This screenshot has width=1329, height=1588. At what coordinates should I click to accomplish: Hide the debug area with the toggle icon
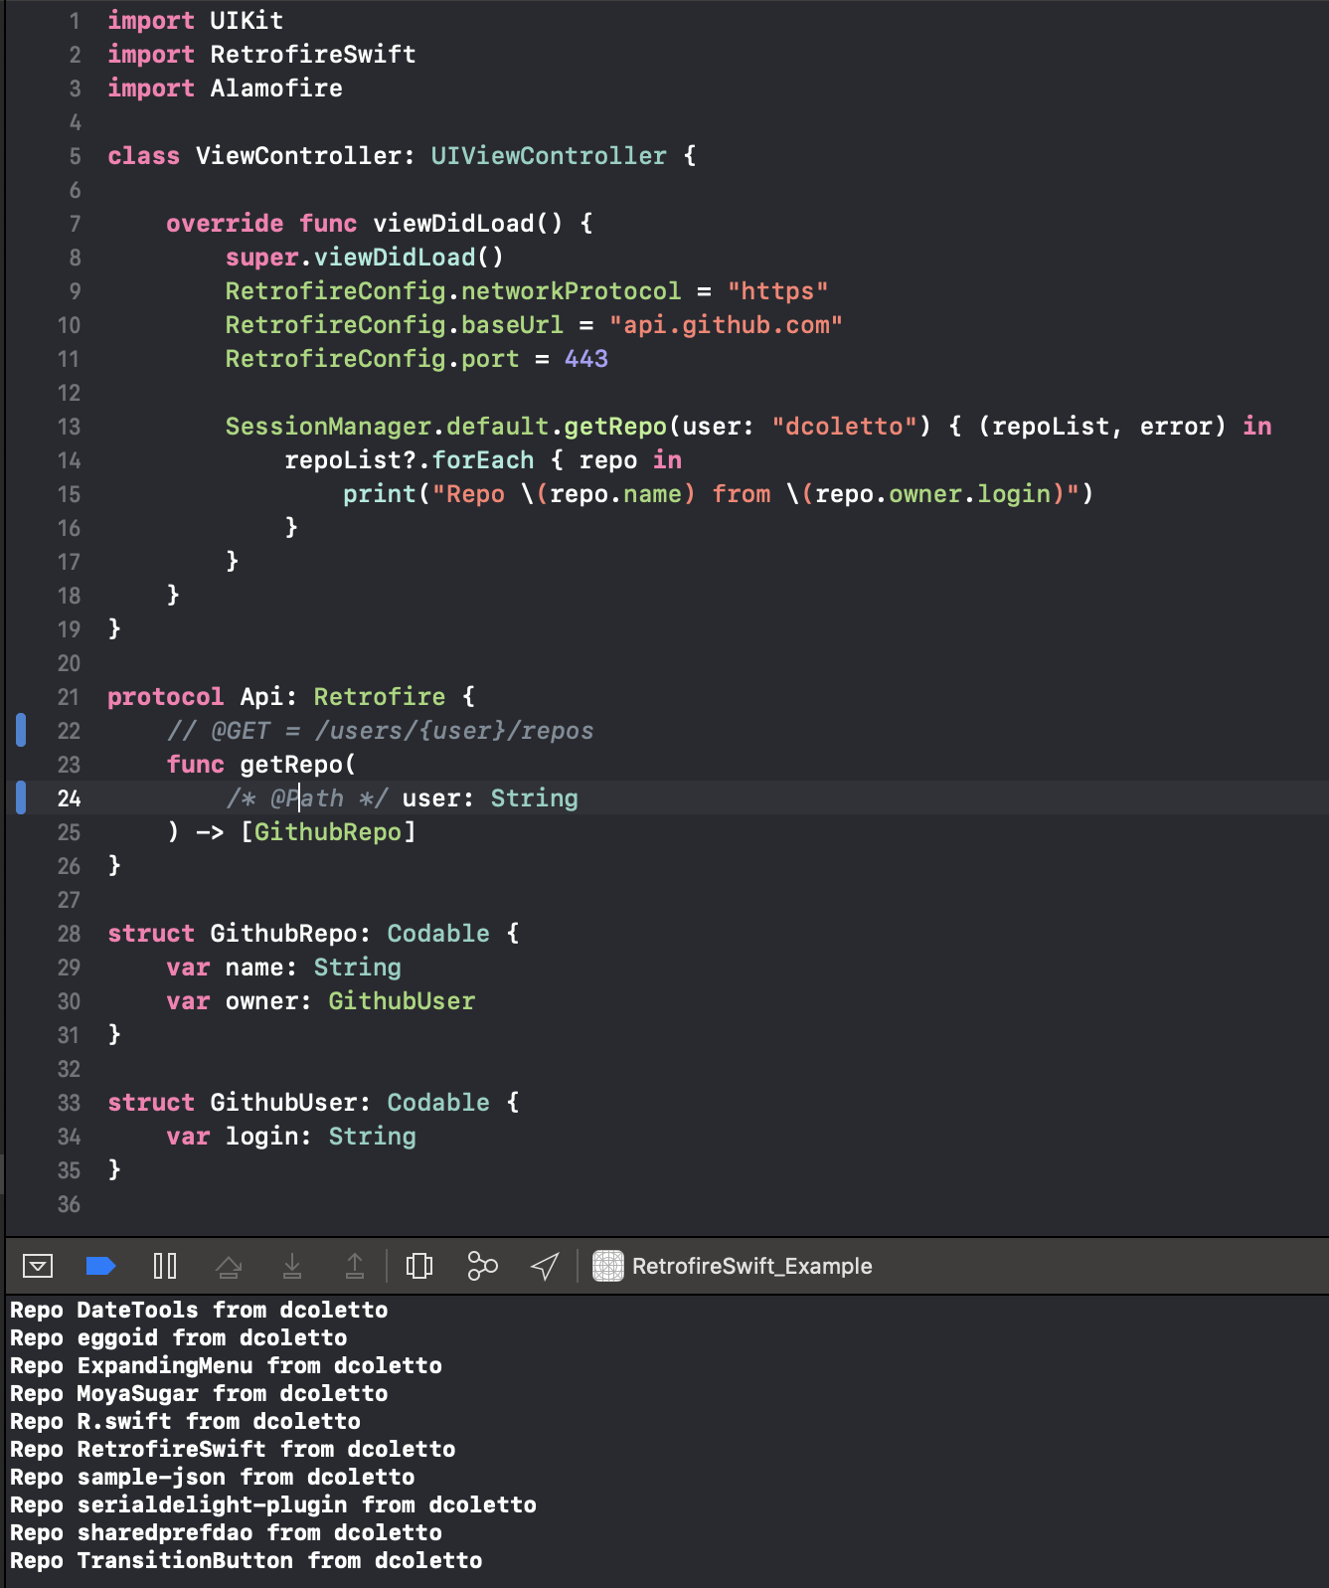38,1266
